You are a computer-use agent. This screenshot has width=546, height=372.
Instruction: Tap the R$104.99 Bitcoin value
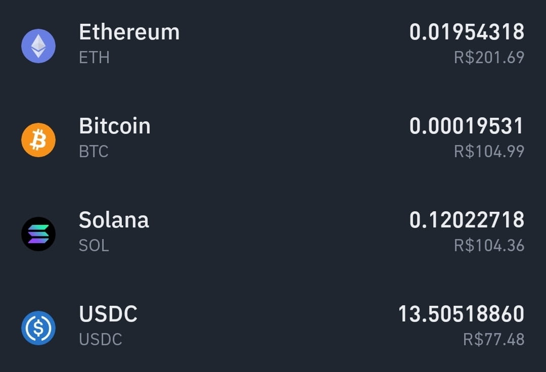coord(489,151)
